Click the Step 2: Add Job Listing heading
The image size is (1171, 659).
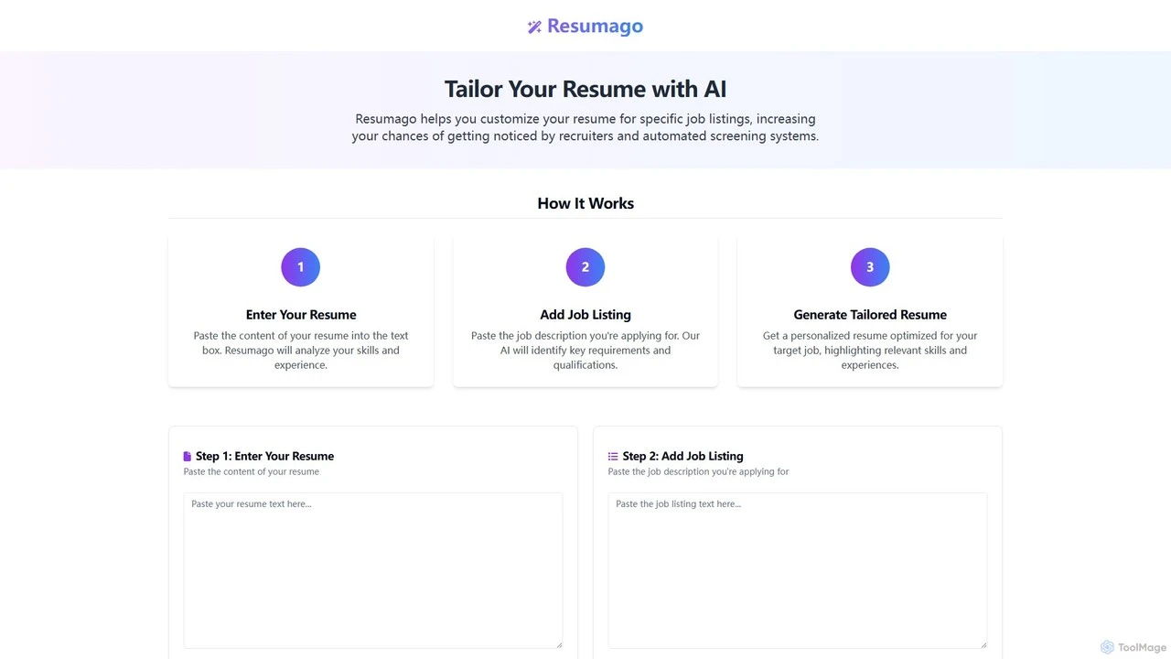(682, 456)
